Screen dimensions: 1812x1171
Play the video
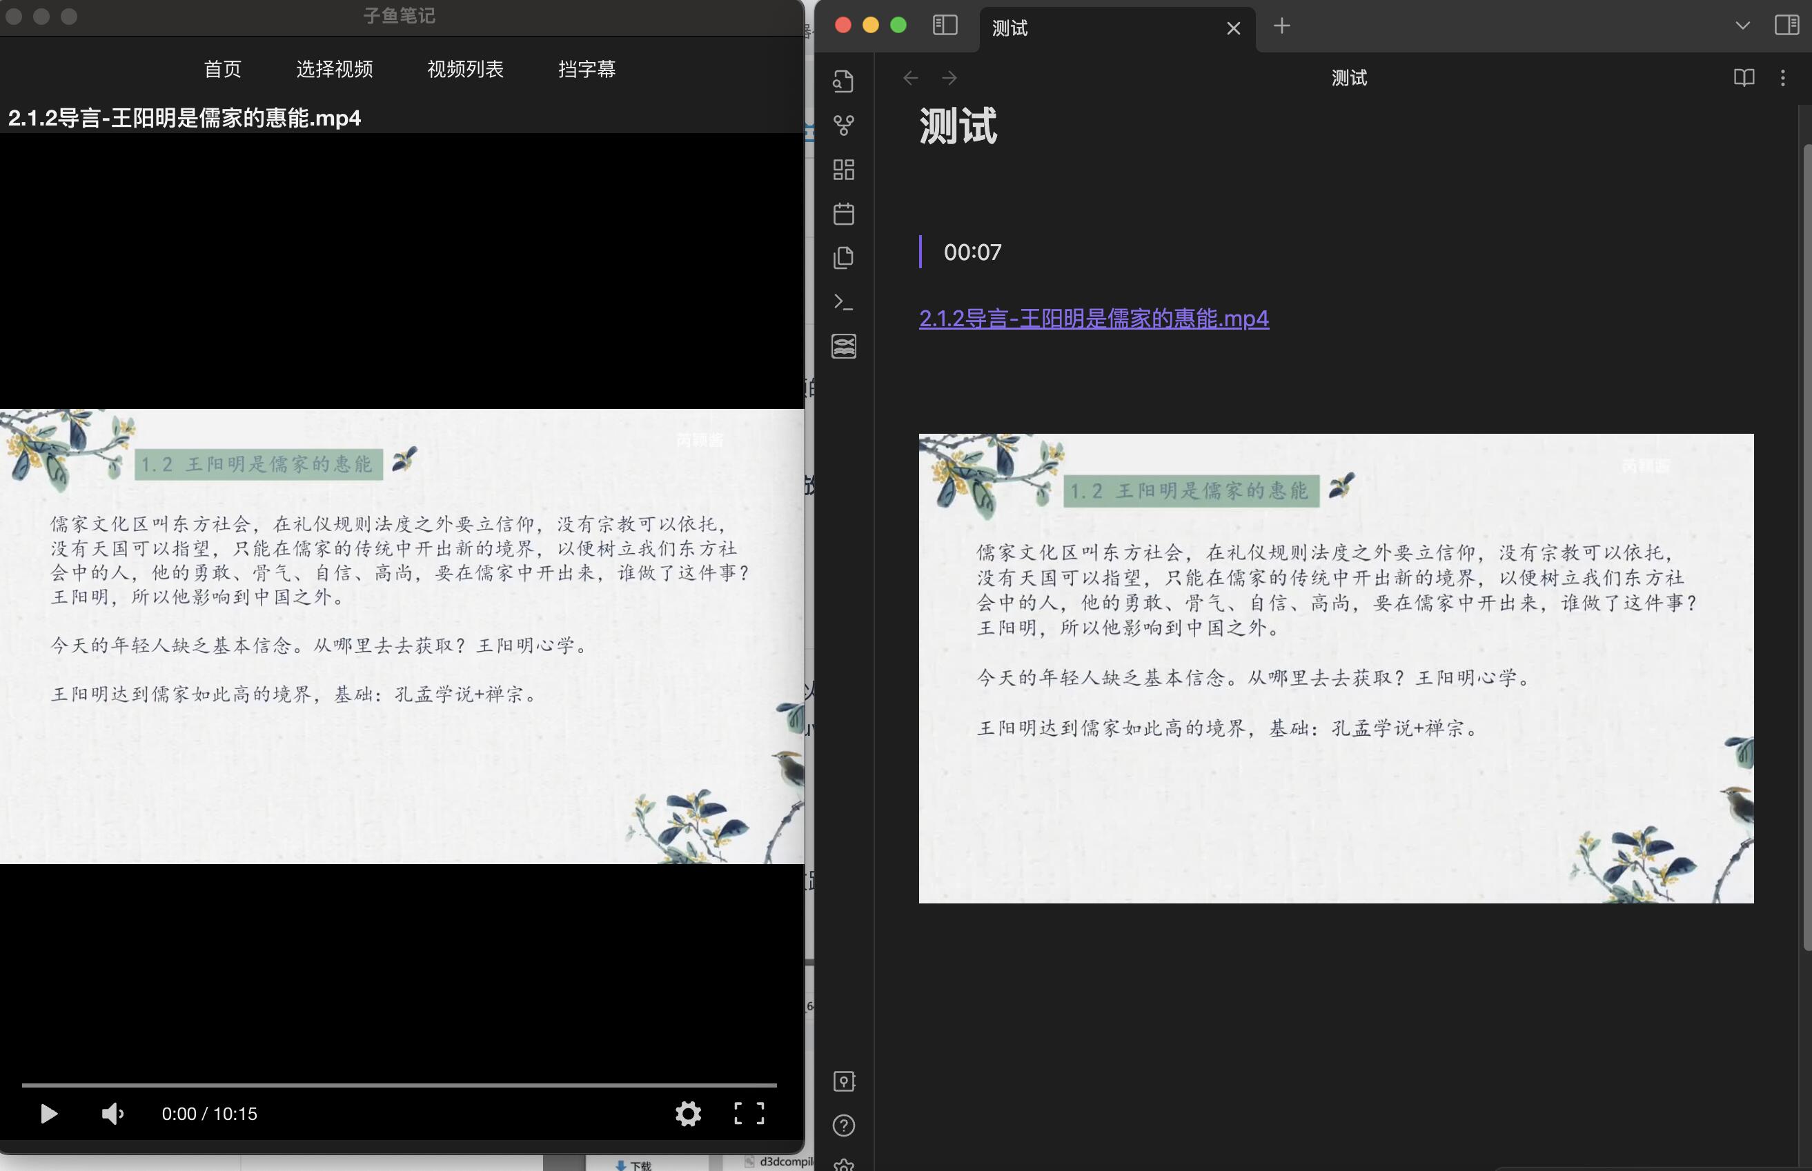[x=49, y=1113]
